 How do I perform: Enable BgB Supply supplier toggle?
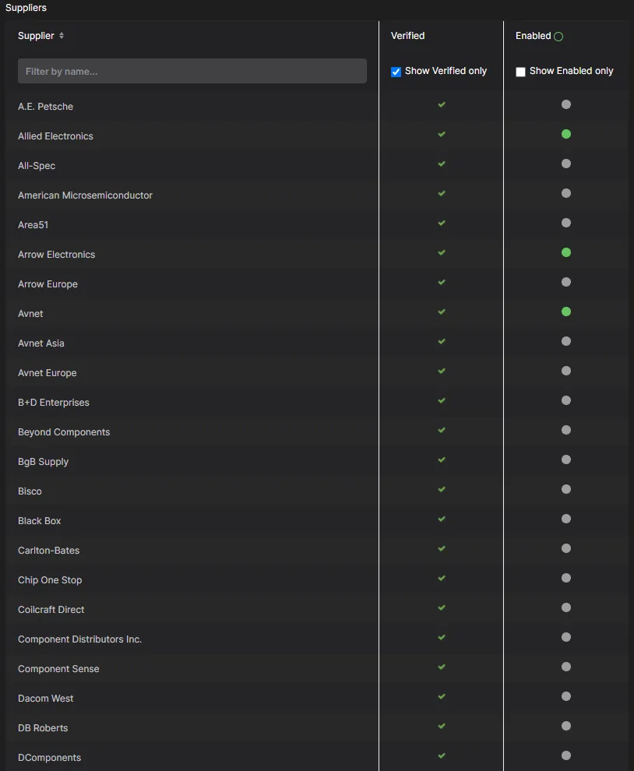click(x=566, y=459)
